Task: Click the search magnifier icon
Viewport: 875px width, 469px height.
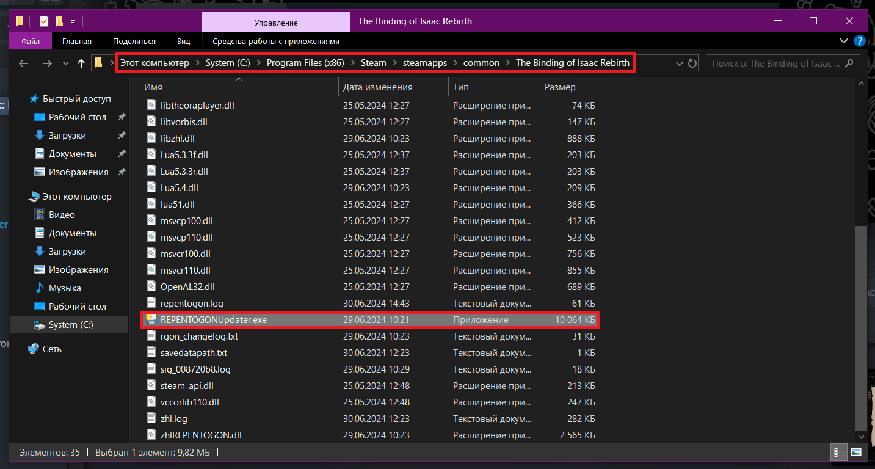Action: (x=850, y=63)
